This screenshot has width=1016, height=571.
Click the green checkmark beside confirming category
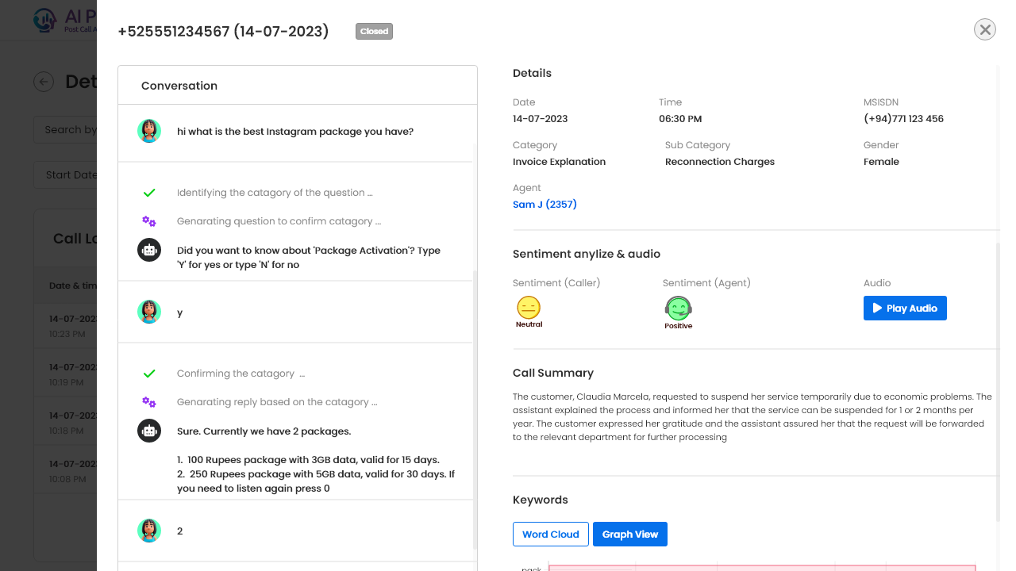coord(149,374)
